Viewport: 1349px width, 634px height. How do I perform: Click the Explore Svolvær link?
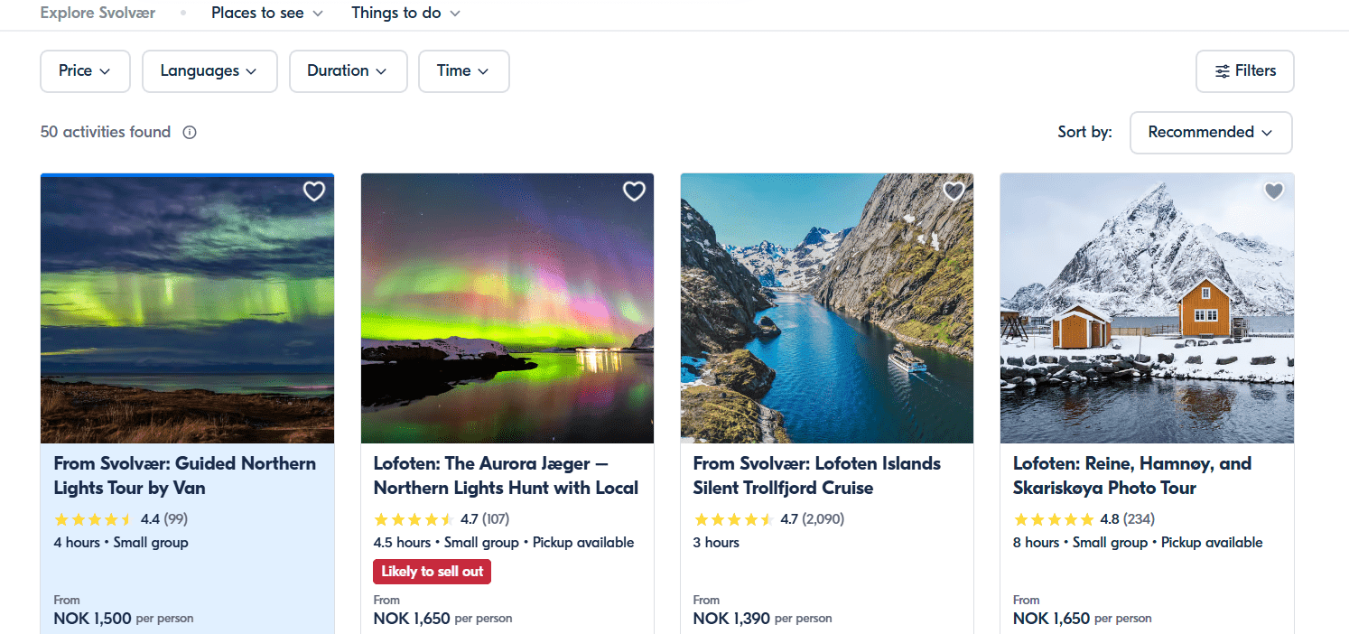[x=98, y=14]
